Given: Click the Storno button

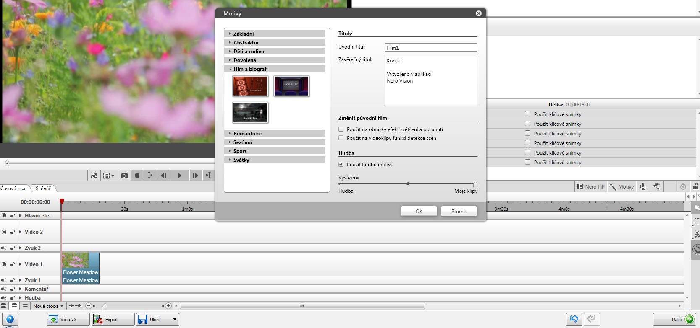Looking at the screenshot, I should [459, 212].
